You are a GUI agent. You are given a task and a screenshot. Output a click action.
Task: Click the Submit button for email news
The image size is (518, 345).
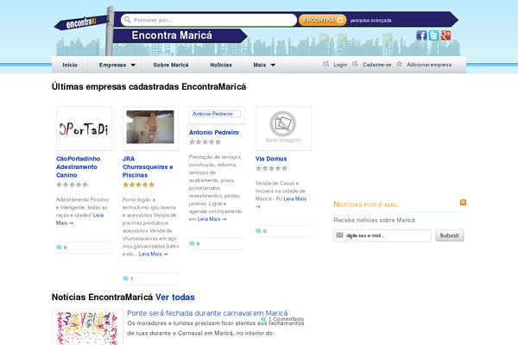point(449,235)
